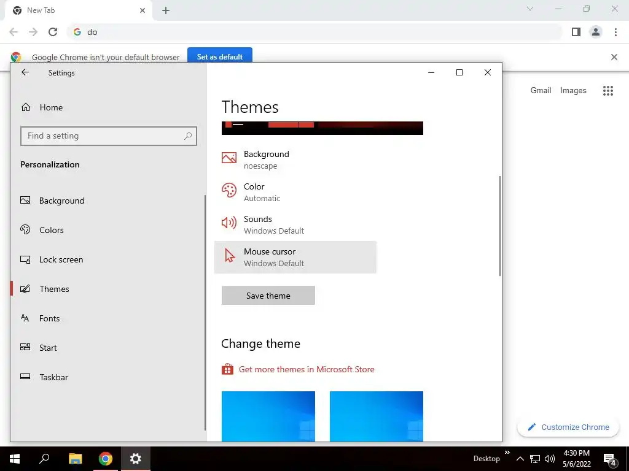Image resolution: width=629 pixels, height=471 pixels.
Task: Dismiss the Chrome default browser infobar
Action: 614,57
